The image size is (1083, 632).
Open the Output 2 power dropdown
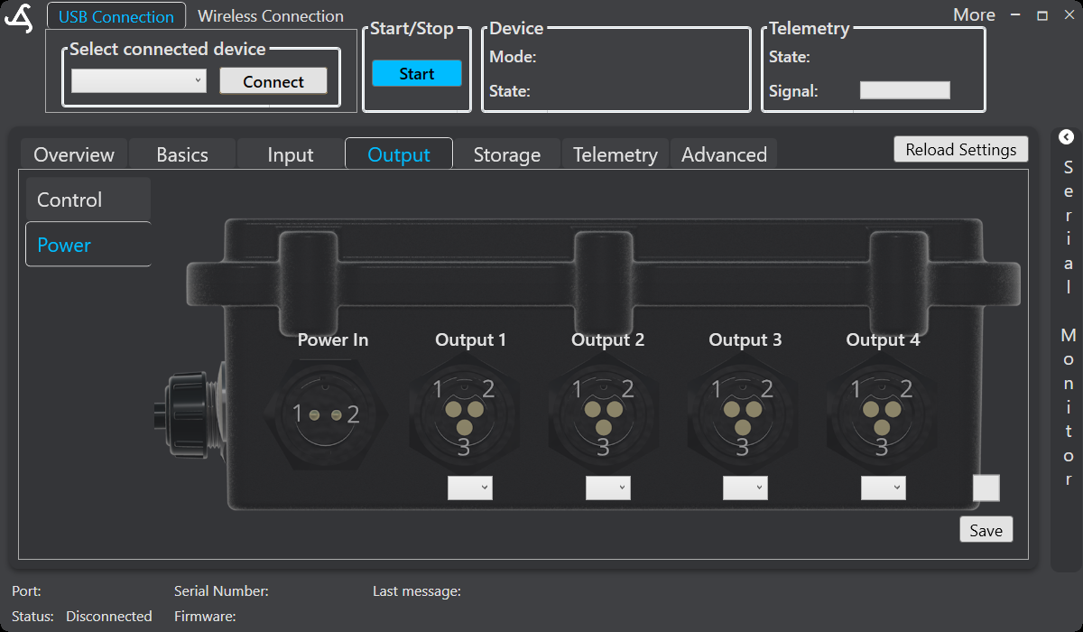tap(608, 488)
